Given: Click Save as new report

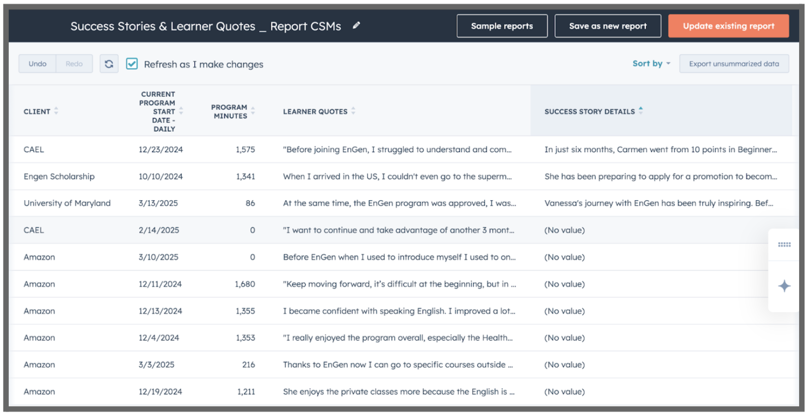Looking at the screenshot, I should tap(608, 26).
